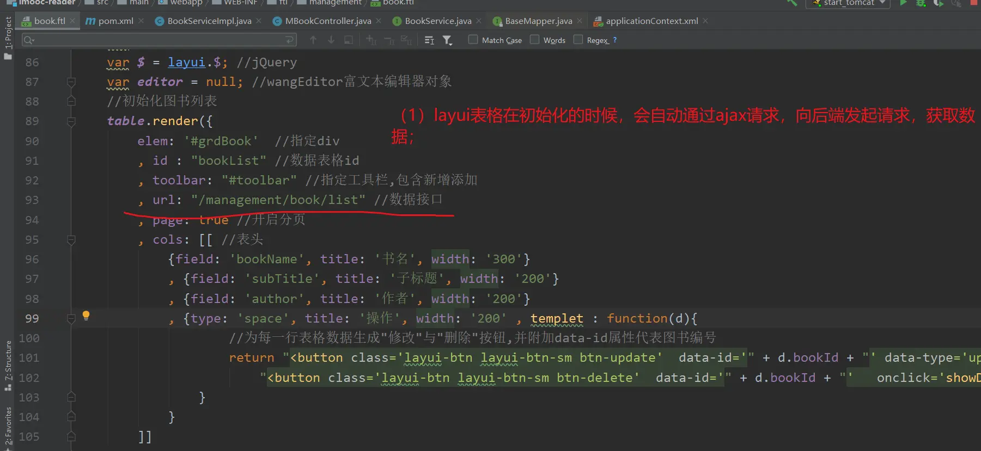This screenshot has height=451, width=981.
Task: Open the Favorites tool window
Action: pos(8,427)
